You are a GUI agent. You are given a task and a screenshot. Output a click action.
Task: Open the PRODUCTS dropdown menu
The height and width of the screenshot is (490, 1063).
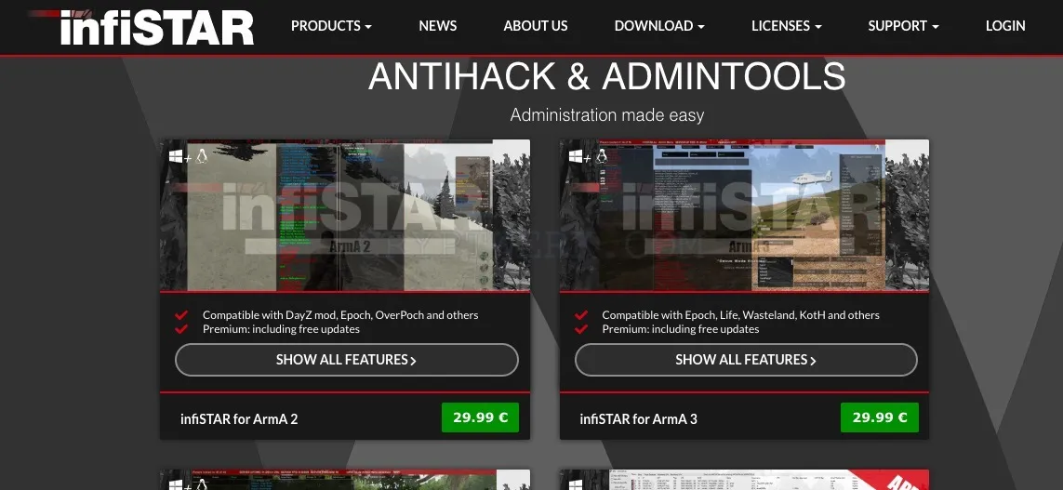[331, 26]
